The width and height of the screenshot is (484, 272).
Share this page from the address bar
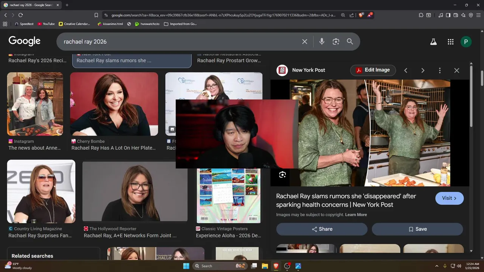[352, 15]
